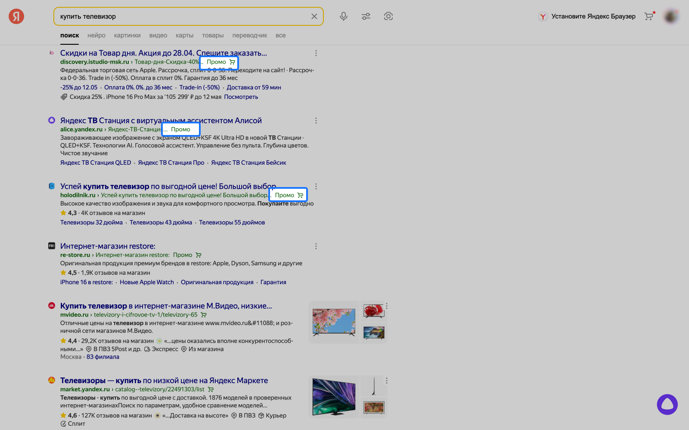Click the Посмотреть link under istudio ad
The height and width of the screenshot is (430, 689).
point(241,97)
